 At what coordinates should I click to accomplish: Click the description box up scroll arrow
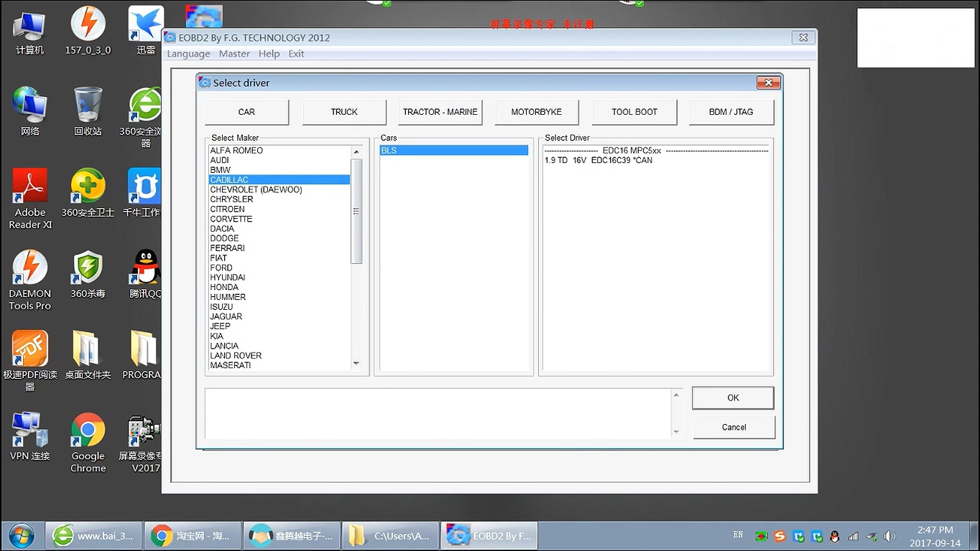pyautogui.click(x=676, y=395)
